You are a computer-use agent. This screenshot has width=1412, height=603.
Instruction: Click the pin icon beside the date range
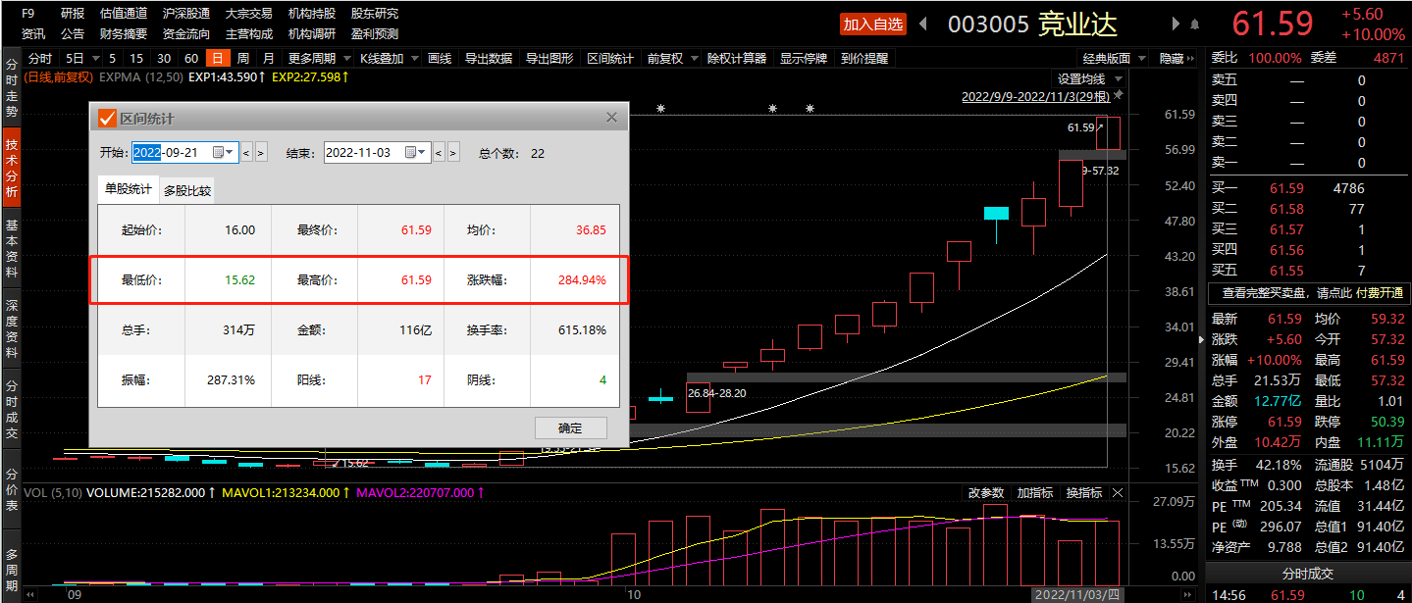(1118, 96)
